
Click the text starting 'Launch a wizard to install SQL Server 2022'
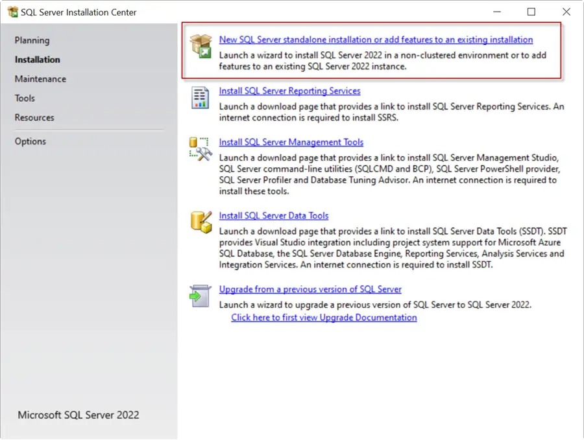[382, 61]
